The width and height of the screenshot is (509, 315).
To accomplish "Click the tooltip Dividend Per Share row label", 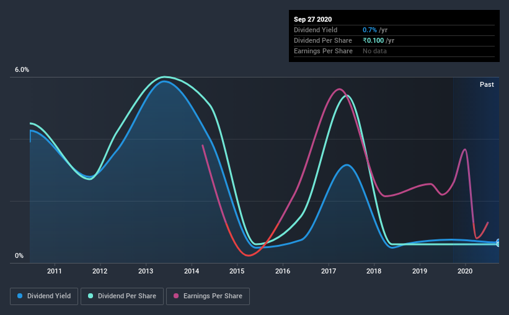I will (x=322, y=40).
